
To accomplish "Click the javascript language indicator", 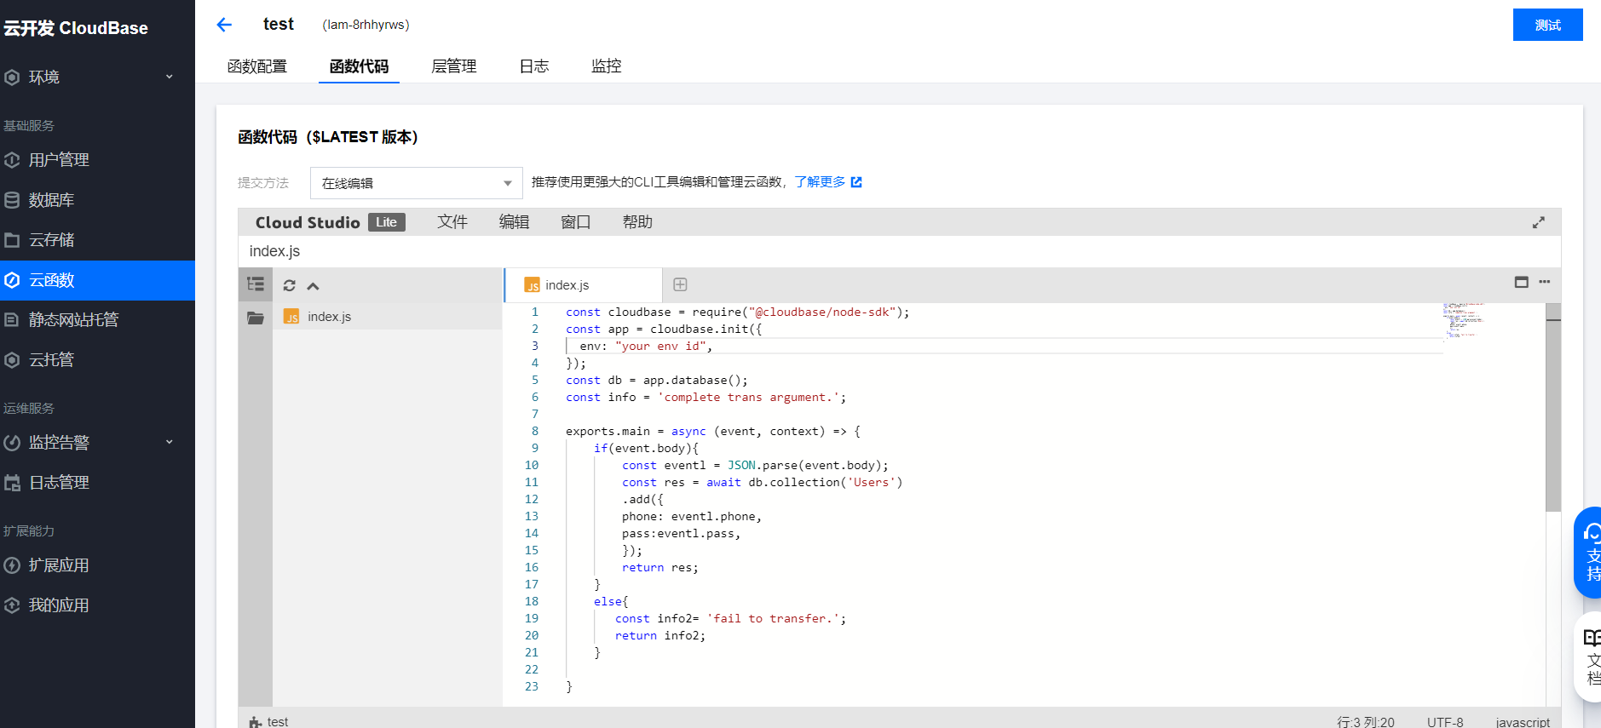I will coord(1523,722).
